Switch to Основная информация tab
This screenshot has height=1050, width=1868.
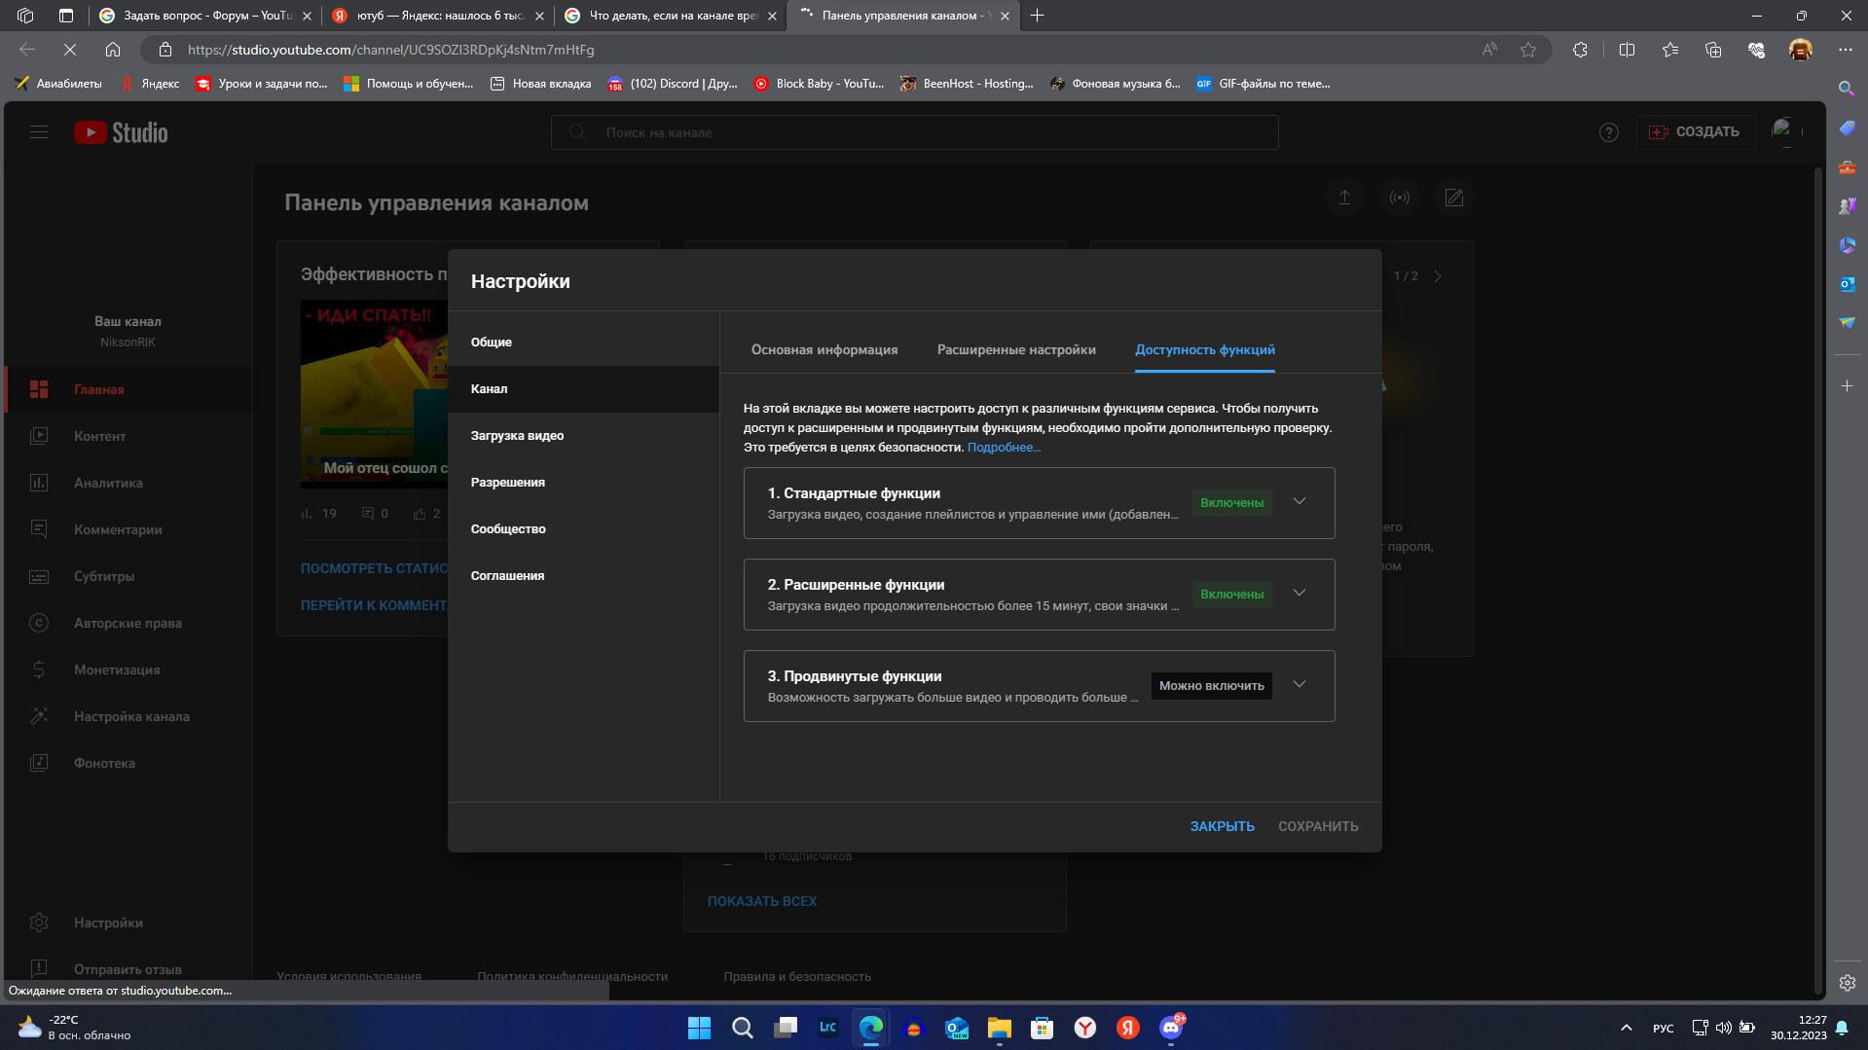824,350
